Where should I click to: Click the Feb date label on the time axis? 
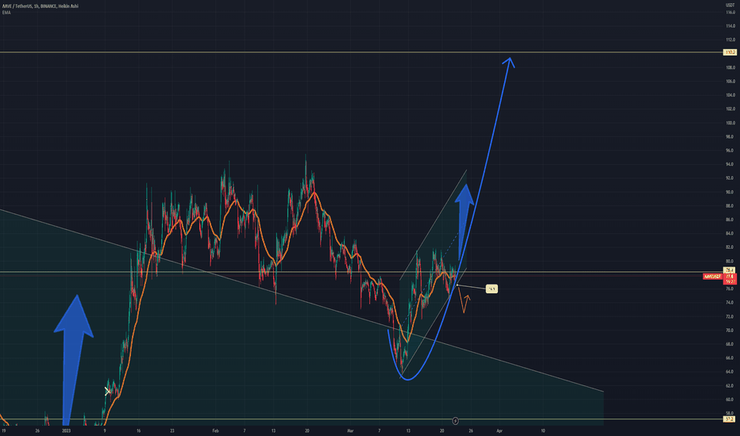pos(215,430)
